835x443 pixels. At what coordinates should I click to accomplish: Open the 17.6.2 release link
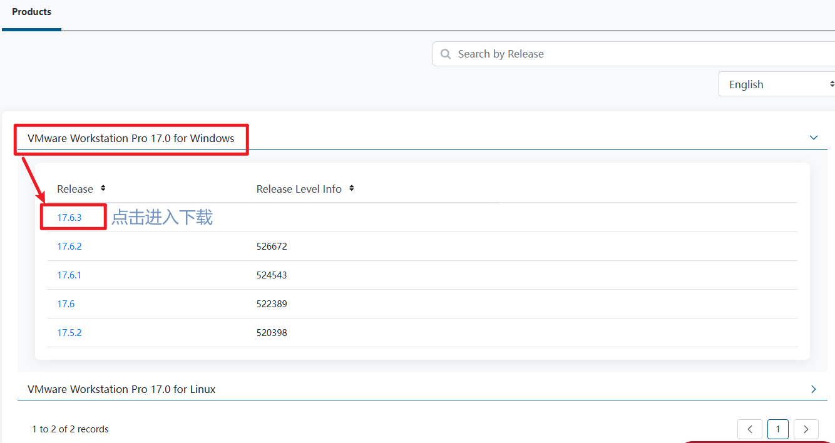pyautogui.click(x=69, y=247)
